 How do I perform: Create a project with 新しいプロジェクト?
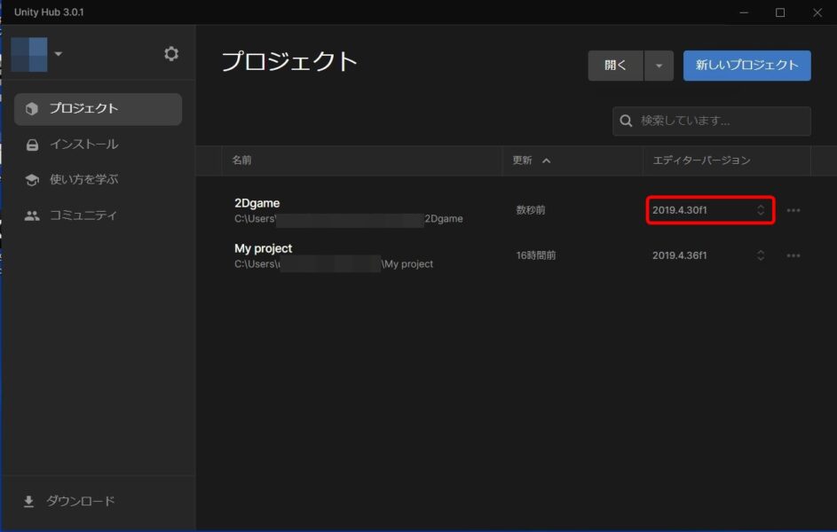click(x=746, y=66)
